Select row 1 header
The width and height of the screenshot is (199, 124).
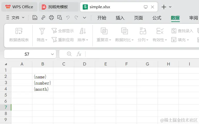tap(6, 70)
